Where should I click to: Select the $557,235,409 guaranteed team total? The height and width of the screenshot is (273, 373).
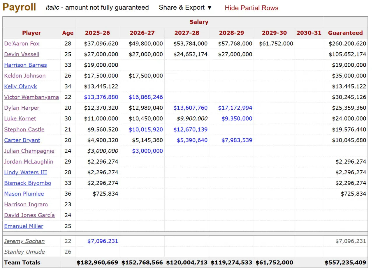tap(346, 263)
